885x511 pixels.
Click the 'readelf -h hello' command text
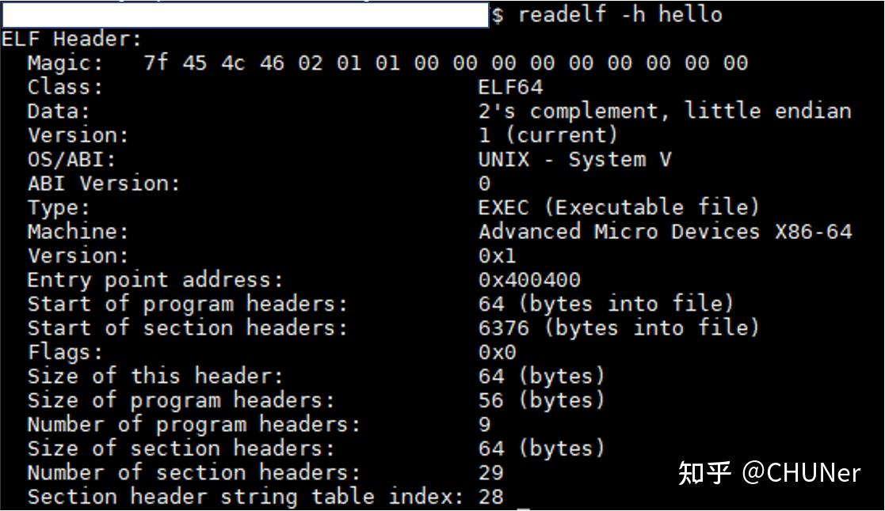620,14
